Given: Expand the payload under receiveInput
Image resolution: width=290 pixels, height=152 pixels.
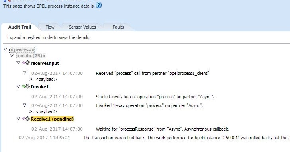Looking at the screenshot, I should point(31,79).
